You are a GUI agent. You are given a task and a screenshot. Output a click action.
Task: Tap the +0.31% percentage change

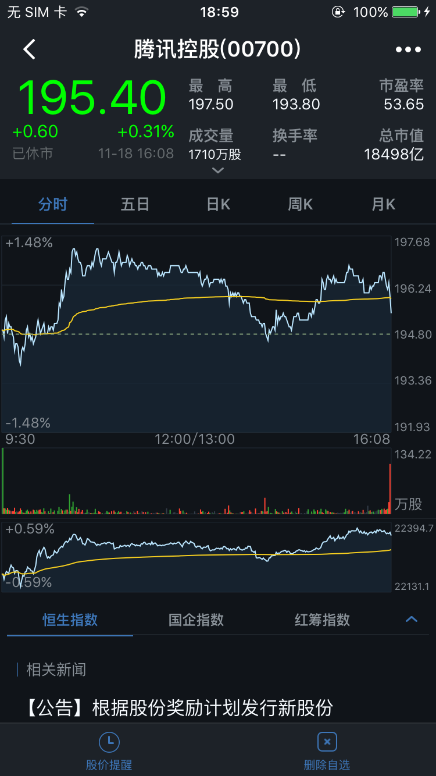tap(145, 131)
